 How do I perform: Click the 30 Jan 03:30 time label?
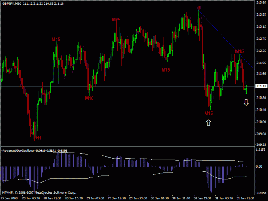(160, 198)
